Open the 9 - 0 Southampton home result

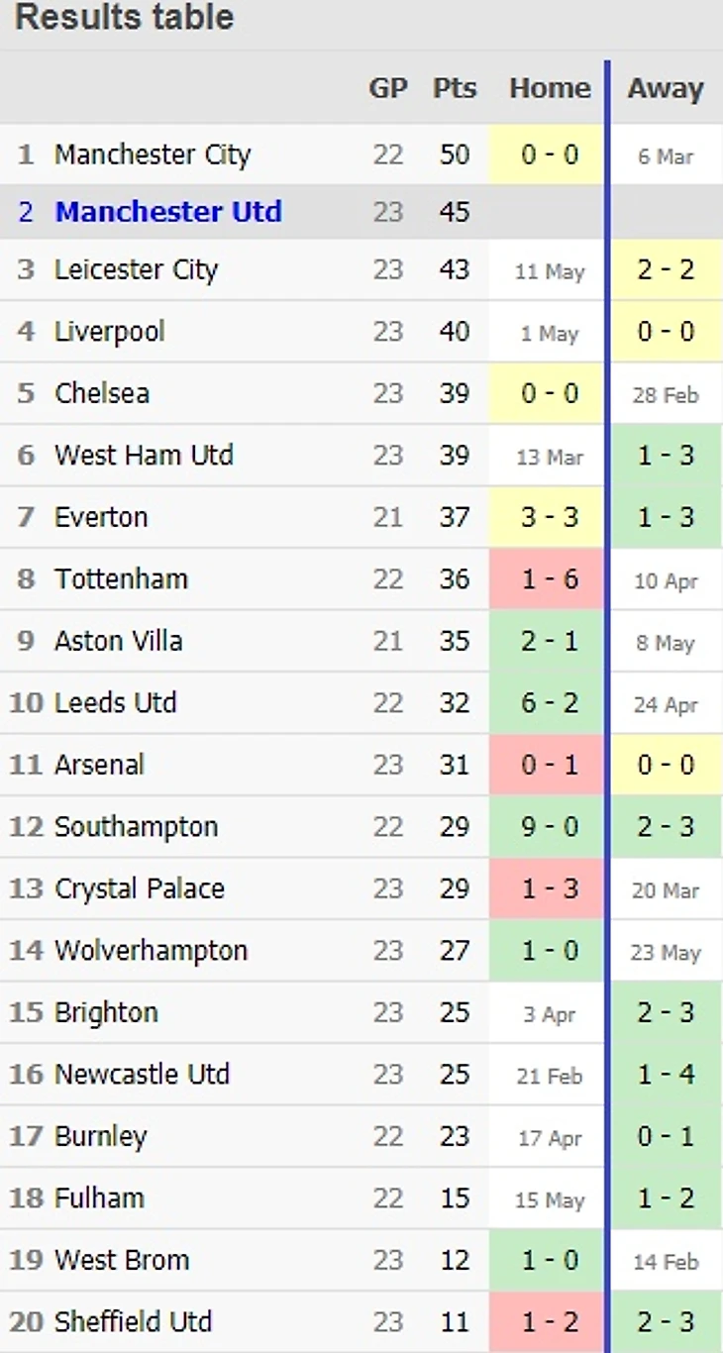click(x=550, y=826)
